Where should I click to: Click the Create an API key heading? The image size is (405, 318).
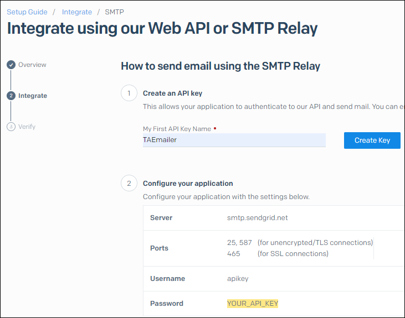(172, 93)
